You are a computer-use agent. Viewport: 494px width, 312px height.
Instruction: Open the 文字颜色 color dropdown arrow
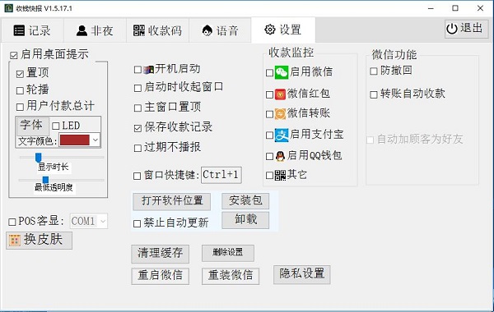(96, 140)
